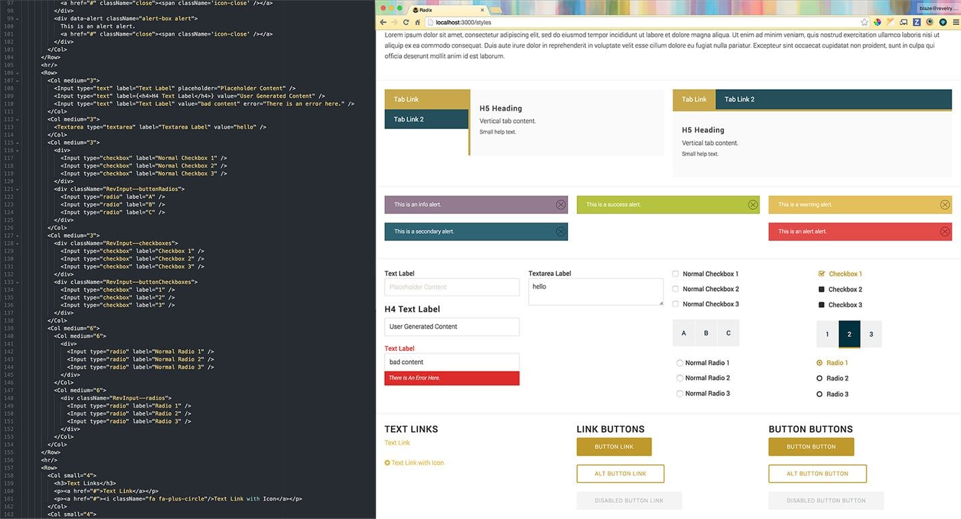This screenshot has height=519, width=961.
Task: Click the Alt Button Button
Action: [x=817, y=474]
